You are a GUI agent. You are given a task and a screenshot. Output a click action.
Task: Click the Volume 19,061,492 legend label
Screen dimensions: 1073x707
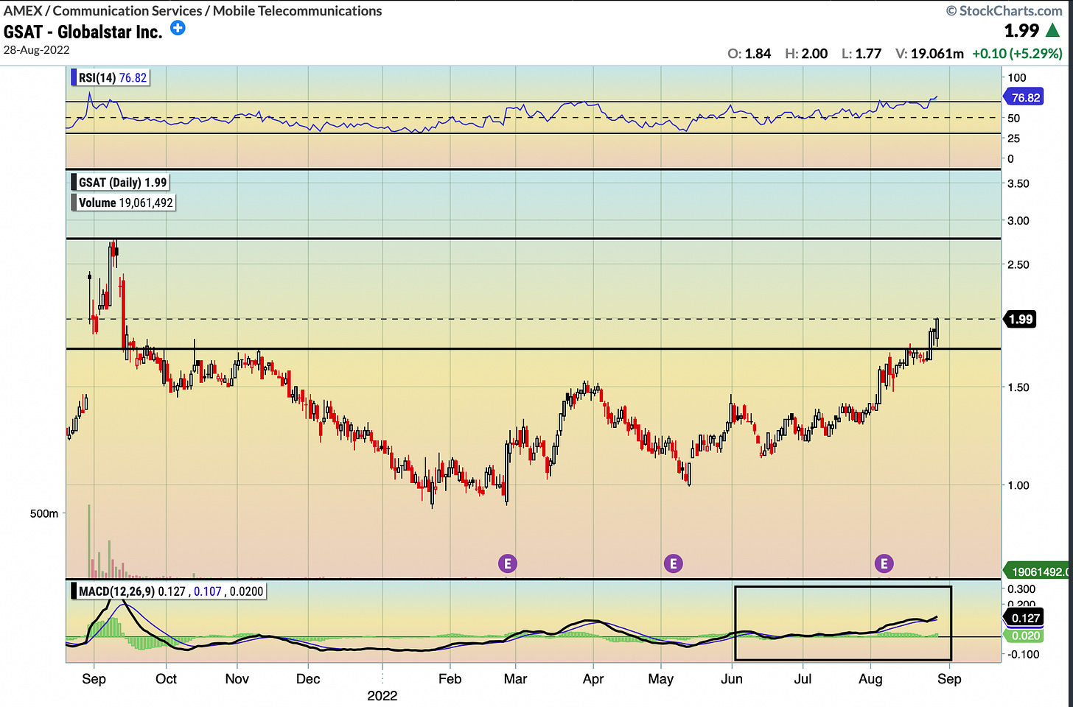[122, 203]
